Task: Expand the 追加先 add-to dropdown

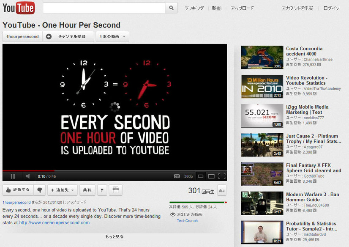Action: [62, 190]
